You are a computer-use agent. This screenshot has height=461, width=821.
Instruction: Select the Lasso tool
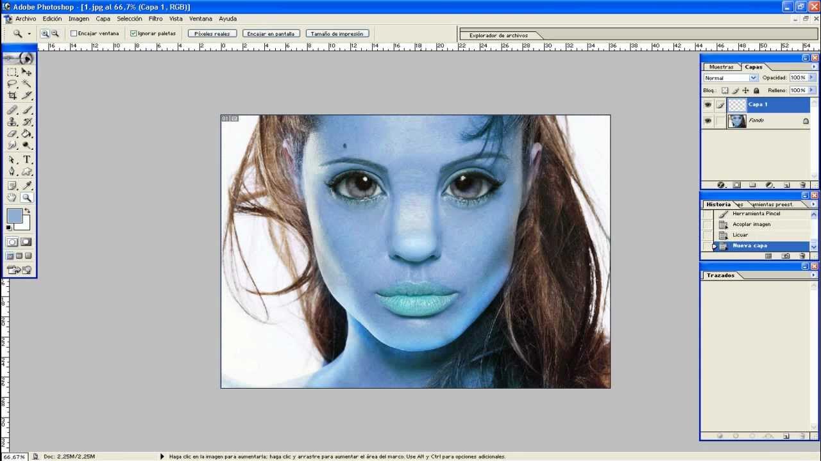pyautogui.click(x=12, y=84)
